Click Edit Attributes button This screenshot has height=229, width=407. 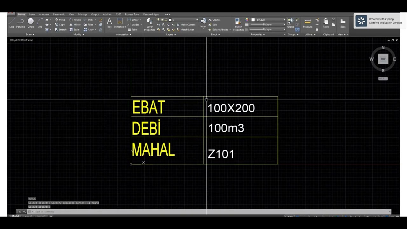[x=218, y=30]
